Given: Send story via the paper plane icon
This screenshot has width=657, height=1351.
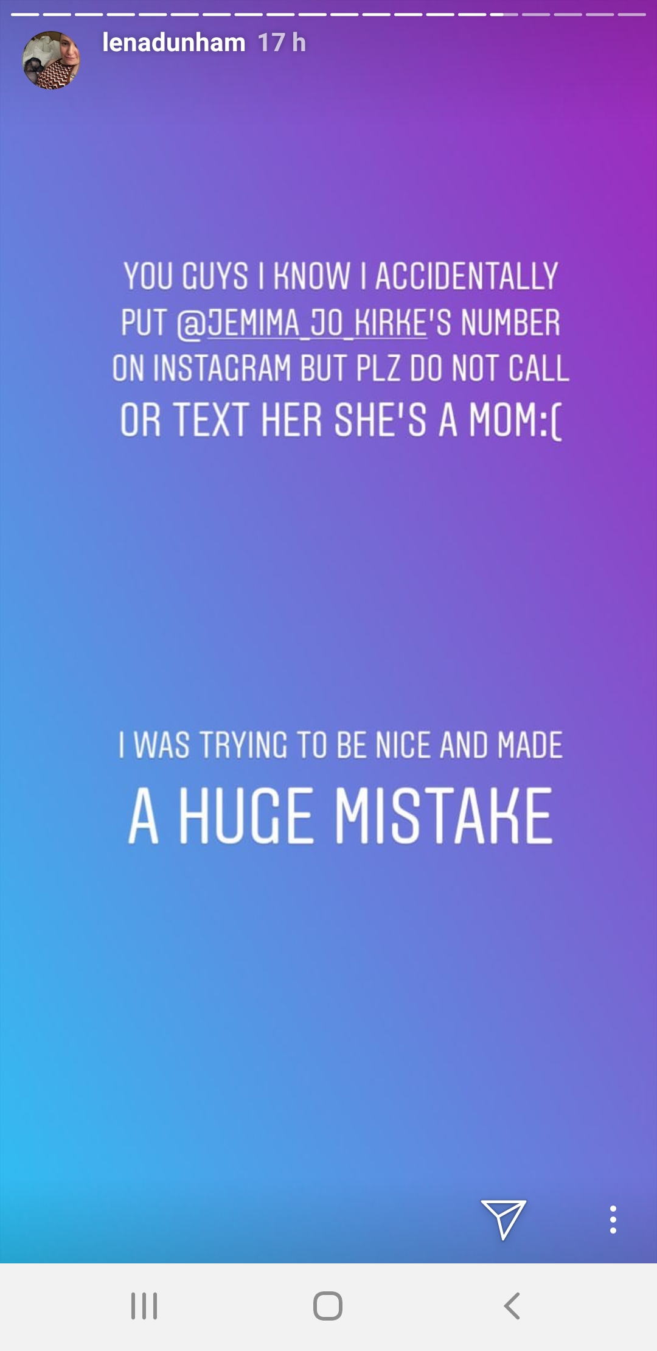Looking at the screenshot, I should tap(503, 1220).
